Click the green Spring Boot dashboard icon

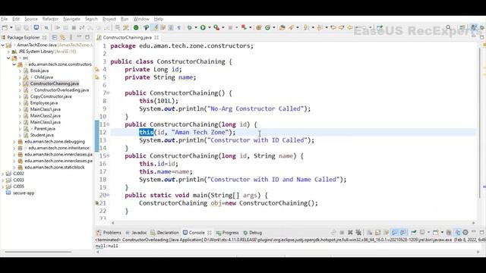point(136,27)
